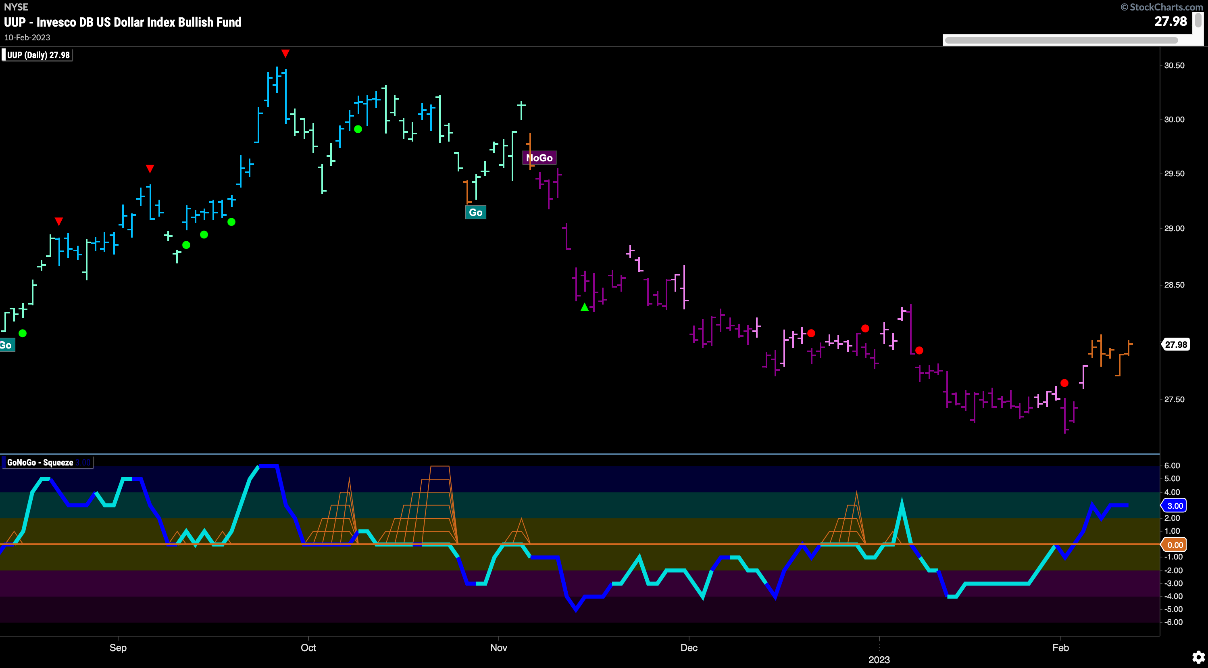Click the red dot marker at start of February

(x=1064, y=383)
